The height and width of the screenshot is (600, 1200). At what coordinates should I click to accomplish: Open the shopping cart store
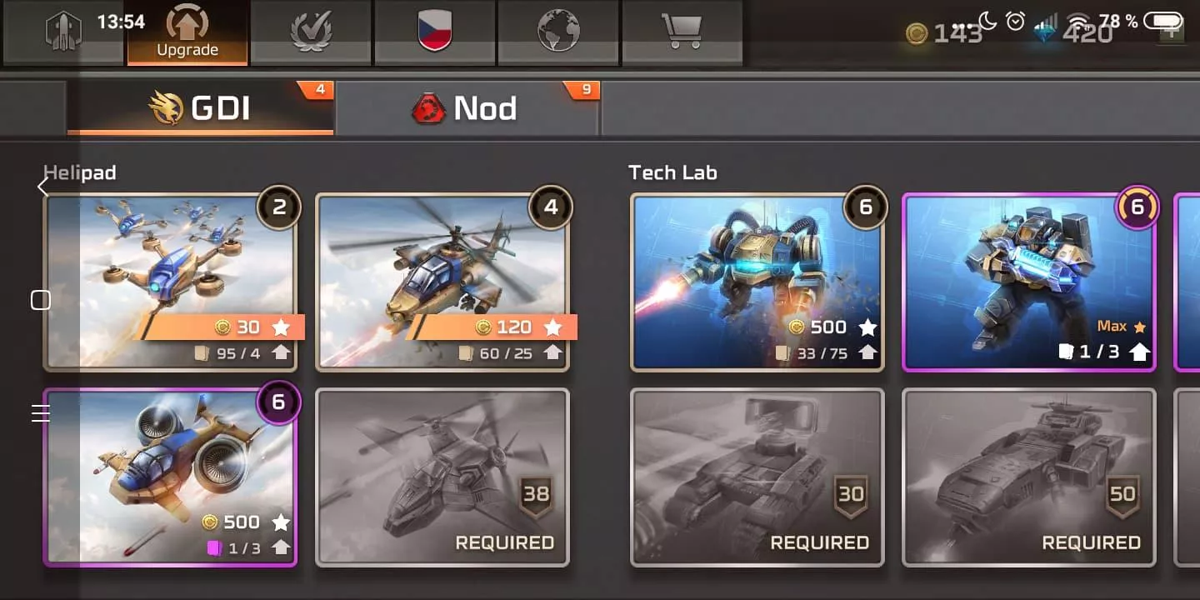(x=681, y=32)
